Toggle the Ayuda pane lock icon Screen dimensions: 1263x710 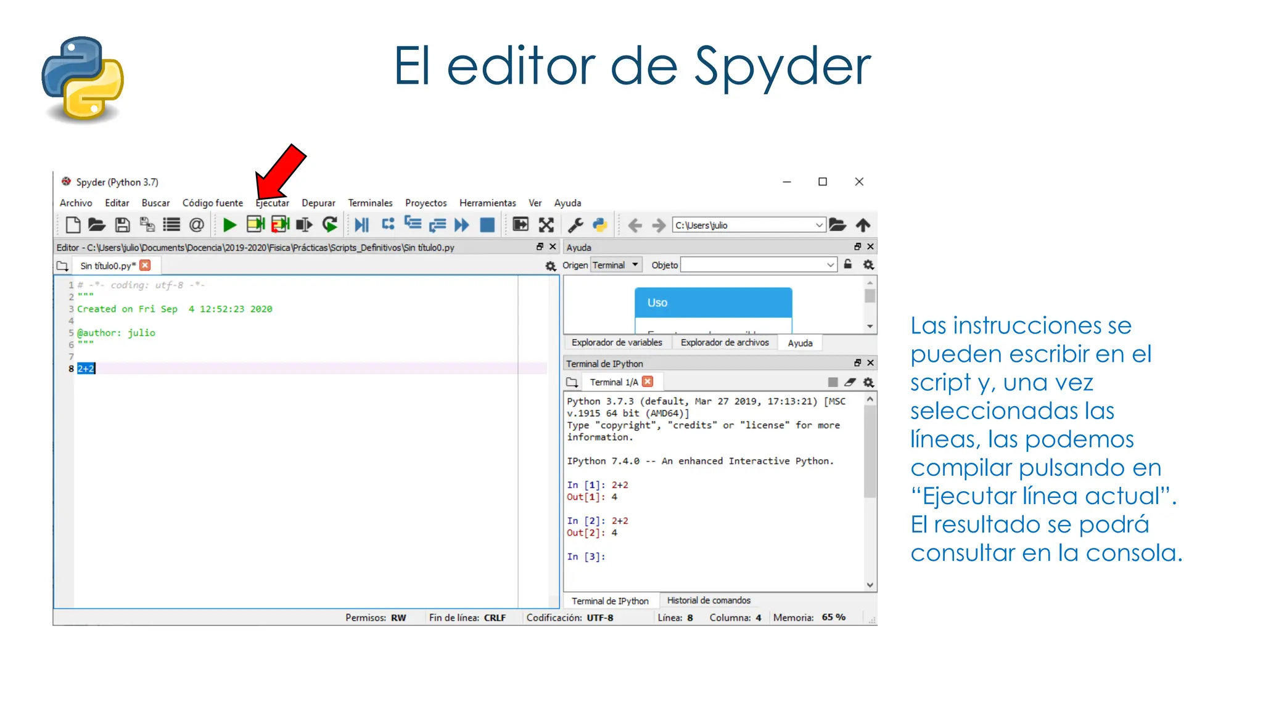coord(848,264)
